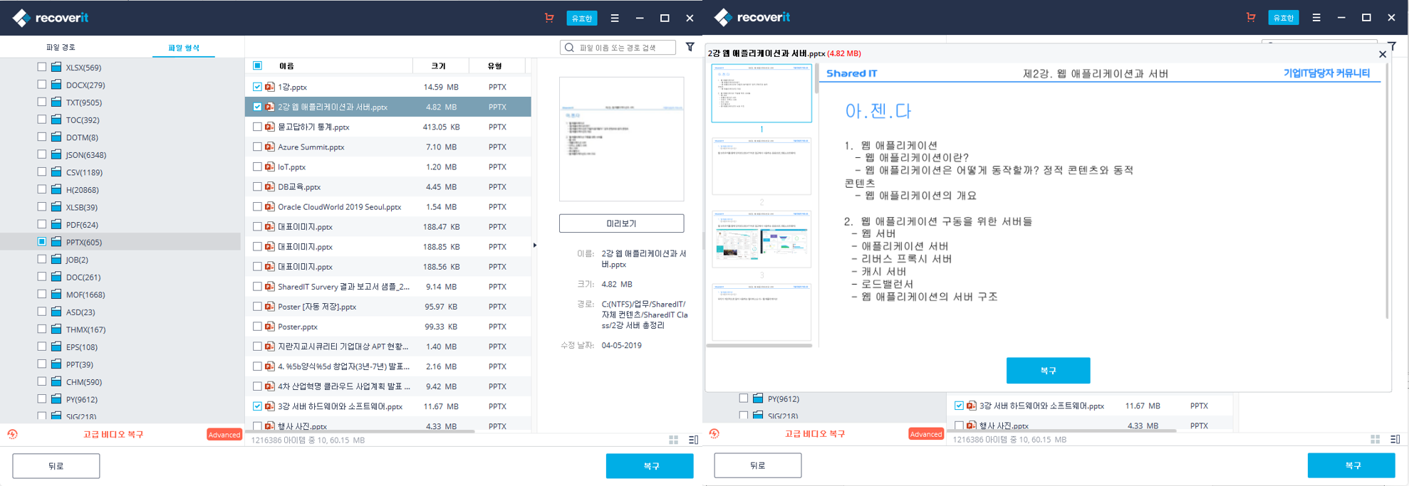Sort the file list by 크기 column
1409x486 pixels.
pos(439,65)
